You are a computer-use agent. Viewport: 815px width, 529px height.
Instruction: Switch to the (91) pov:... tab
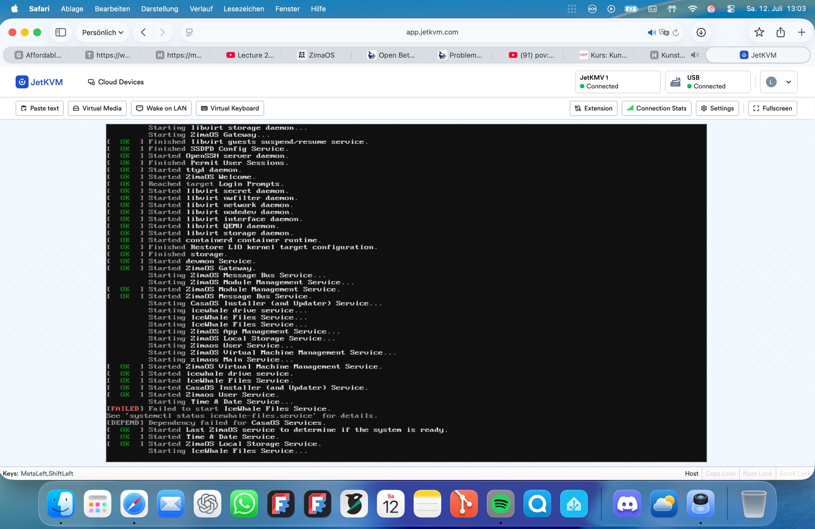[x=531, y=55]
